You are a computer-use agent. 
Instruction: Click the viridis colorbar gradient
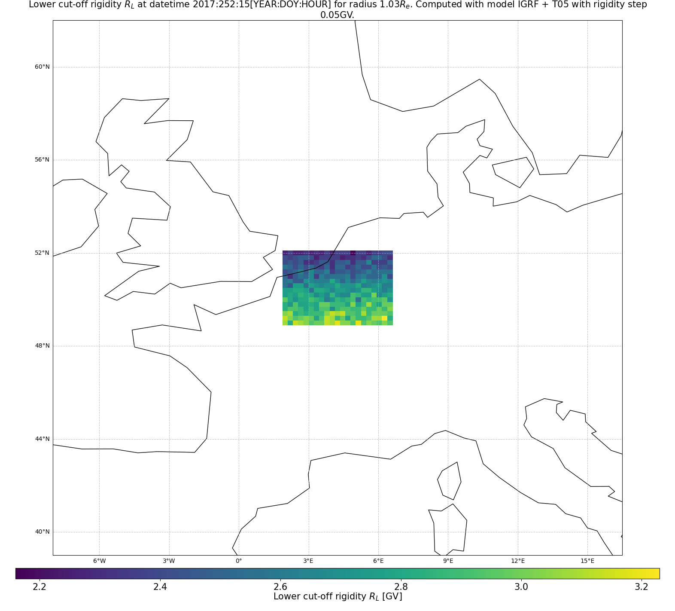tap(337, 574)
